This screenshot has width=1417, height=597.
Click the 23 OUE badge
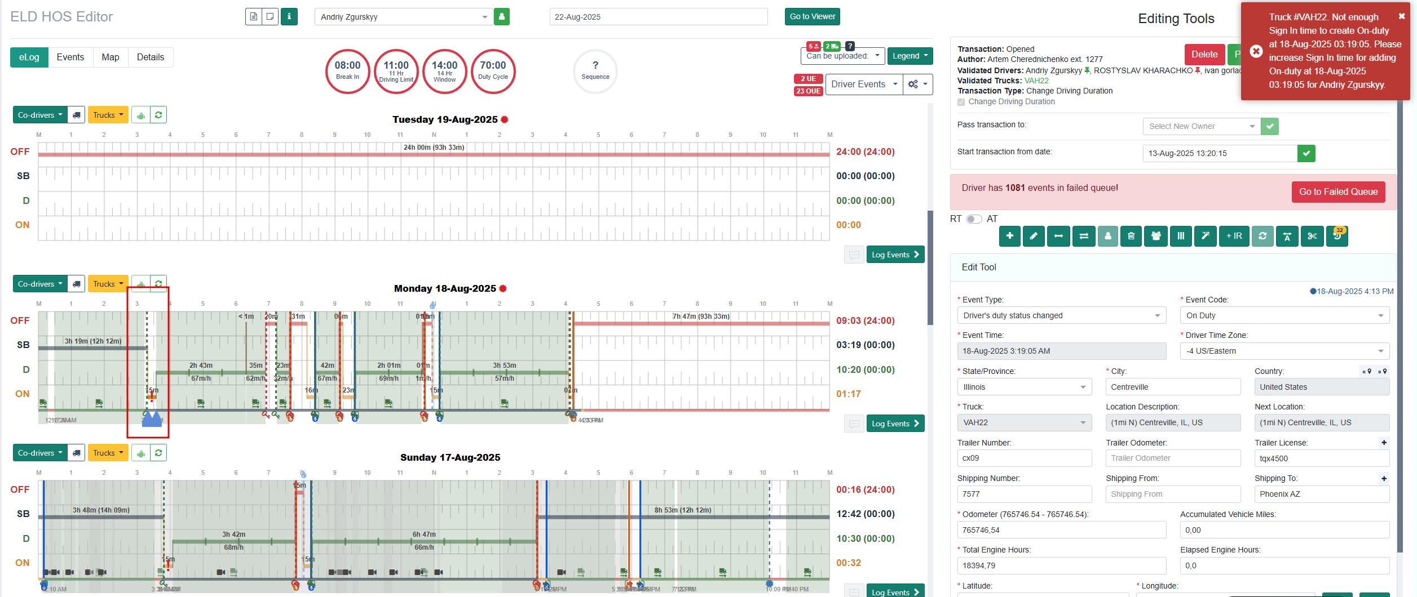pos(808,91)
